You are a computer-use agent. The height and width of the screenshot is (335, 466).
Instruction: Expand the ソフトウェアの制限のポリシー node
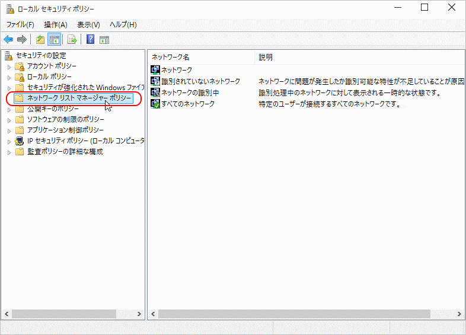tap(9, 120)
